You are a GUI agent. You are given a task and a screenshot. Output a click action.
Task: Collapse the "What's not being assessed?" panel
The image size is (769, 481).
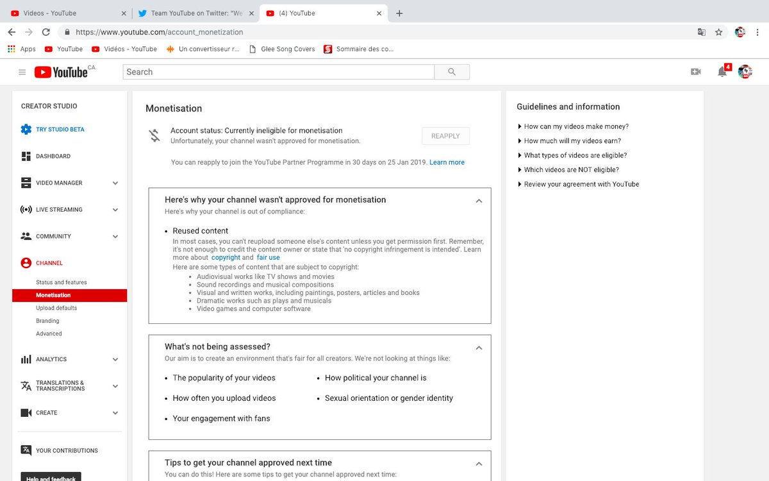point(479,348)
